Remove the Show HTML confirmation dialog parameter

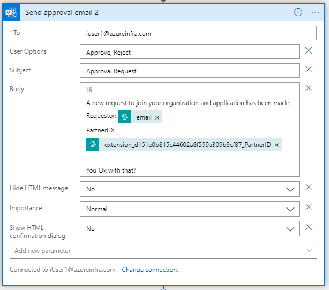pyautogui.click(x=309, y=227)
